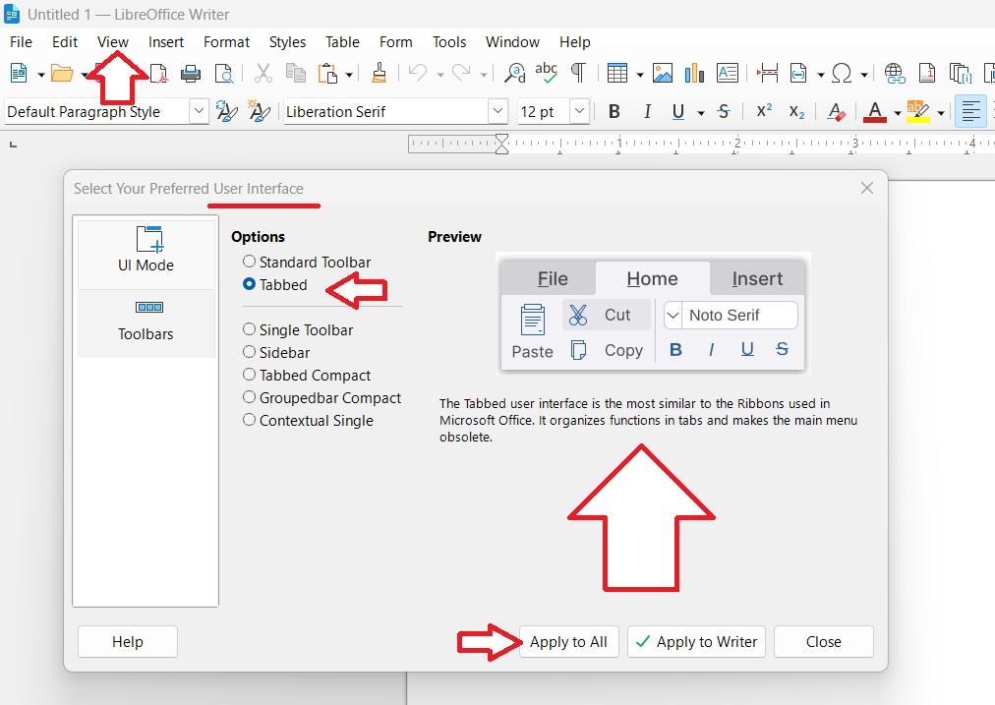
Task: Select the Standard Toolbar option
Action: coord(307,263)
